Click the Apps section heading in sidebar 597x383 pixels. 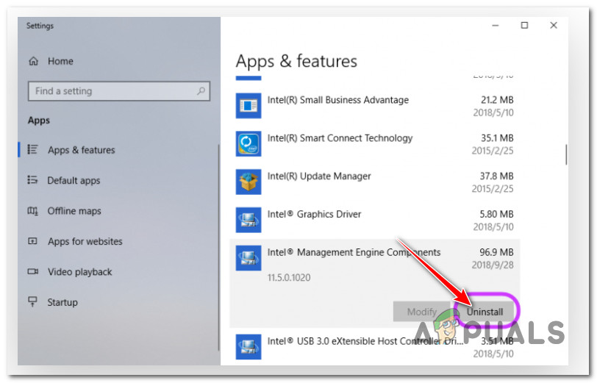tap(39, 121)
